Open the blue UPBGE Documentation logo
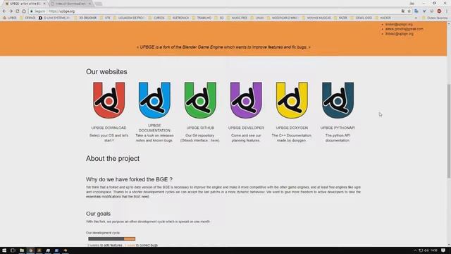Screen dimensions: 451x254 tap(154, 100)
